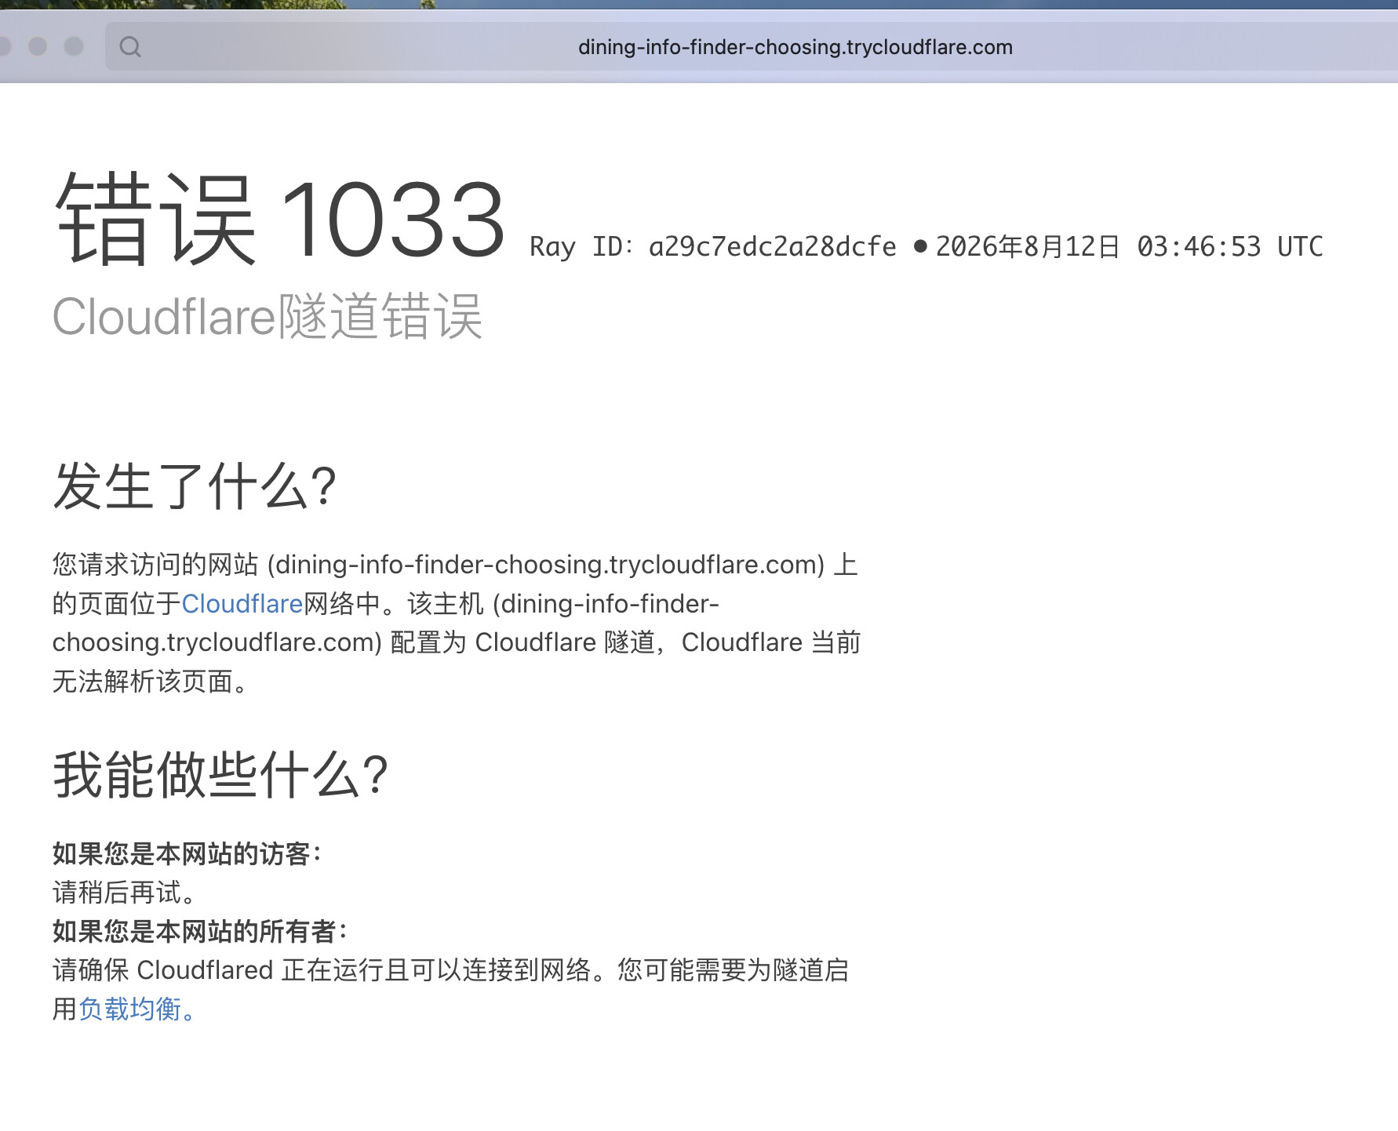This screenshot has height=1131, width=1398.
Task: Click the line starting 请确保 Cloudflared 正在运行
Action: pyautogui.click(x=450, y=970)
